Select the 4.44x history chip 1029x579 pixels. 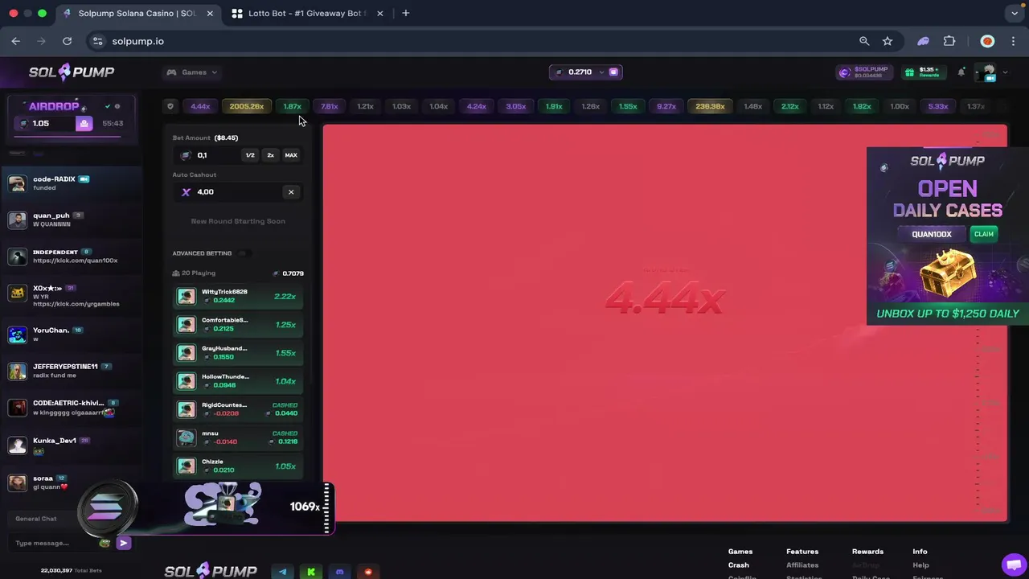(200, 106)
